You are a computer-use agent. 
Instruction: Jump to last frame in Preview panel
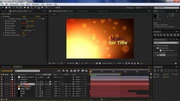168,35
